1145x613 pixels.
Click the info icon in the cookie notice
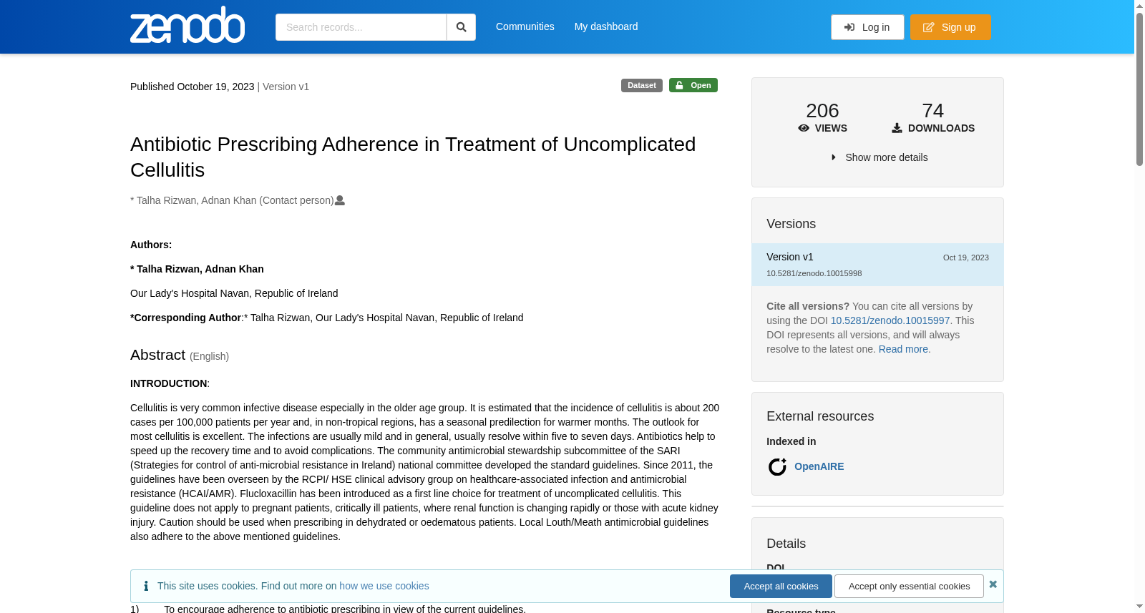click(x=146, y=586)
